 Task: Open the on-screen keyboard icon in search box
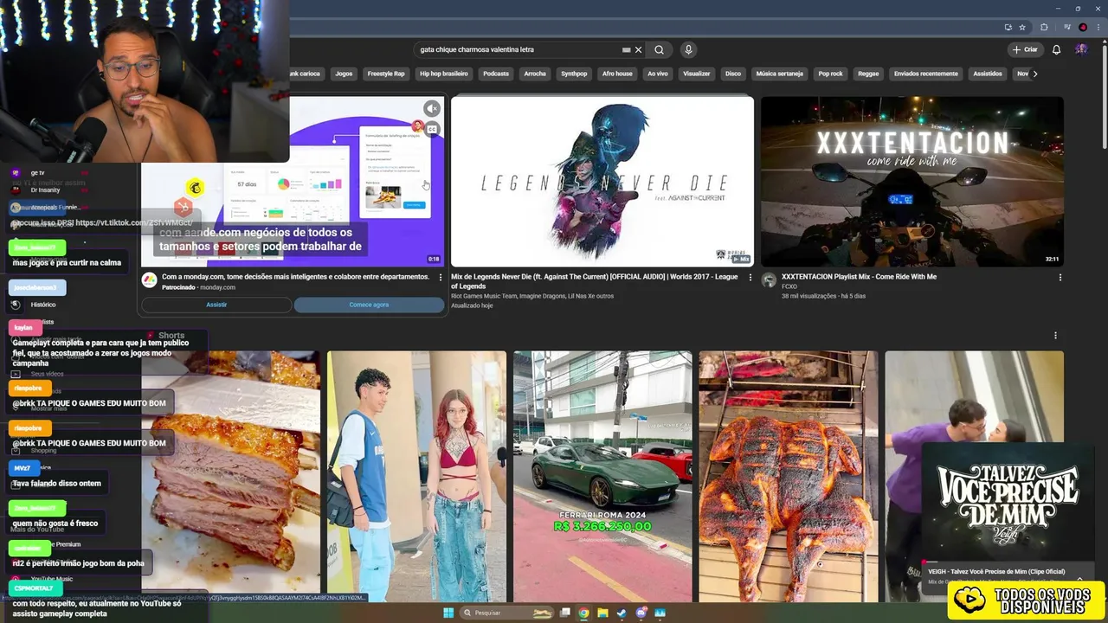point(626,49)
